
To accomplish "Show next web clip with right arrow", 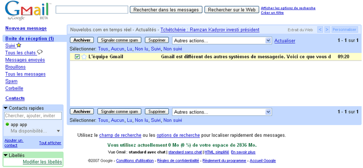I will (x=327, y=30).
